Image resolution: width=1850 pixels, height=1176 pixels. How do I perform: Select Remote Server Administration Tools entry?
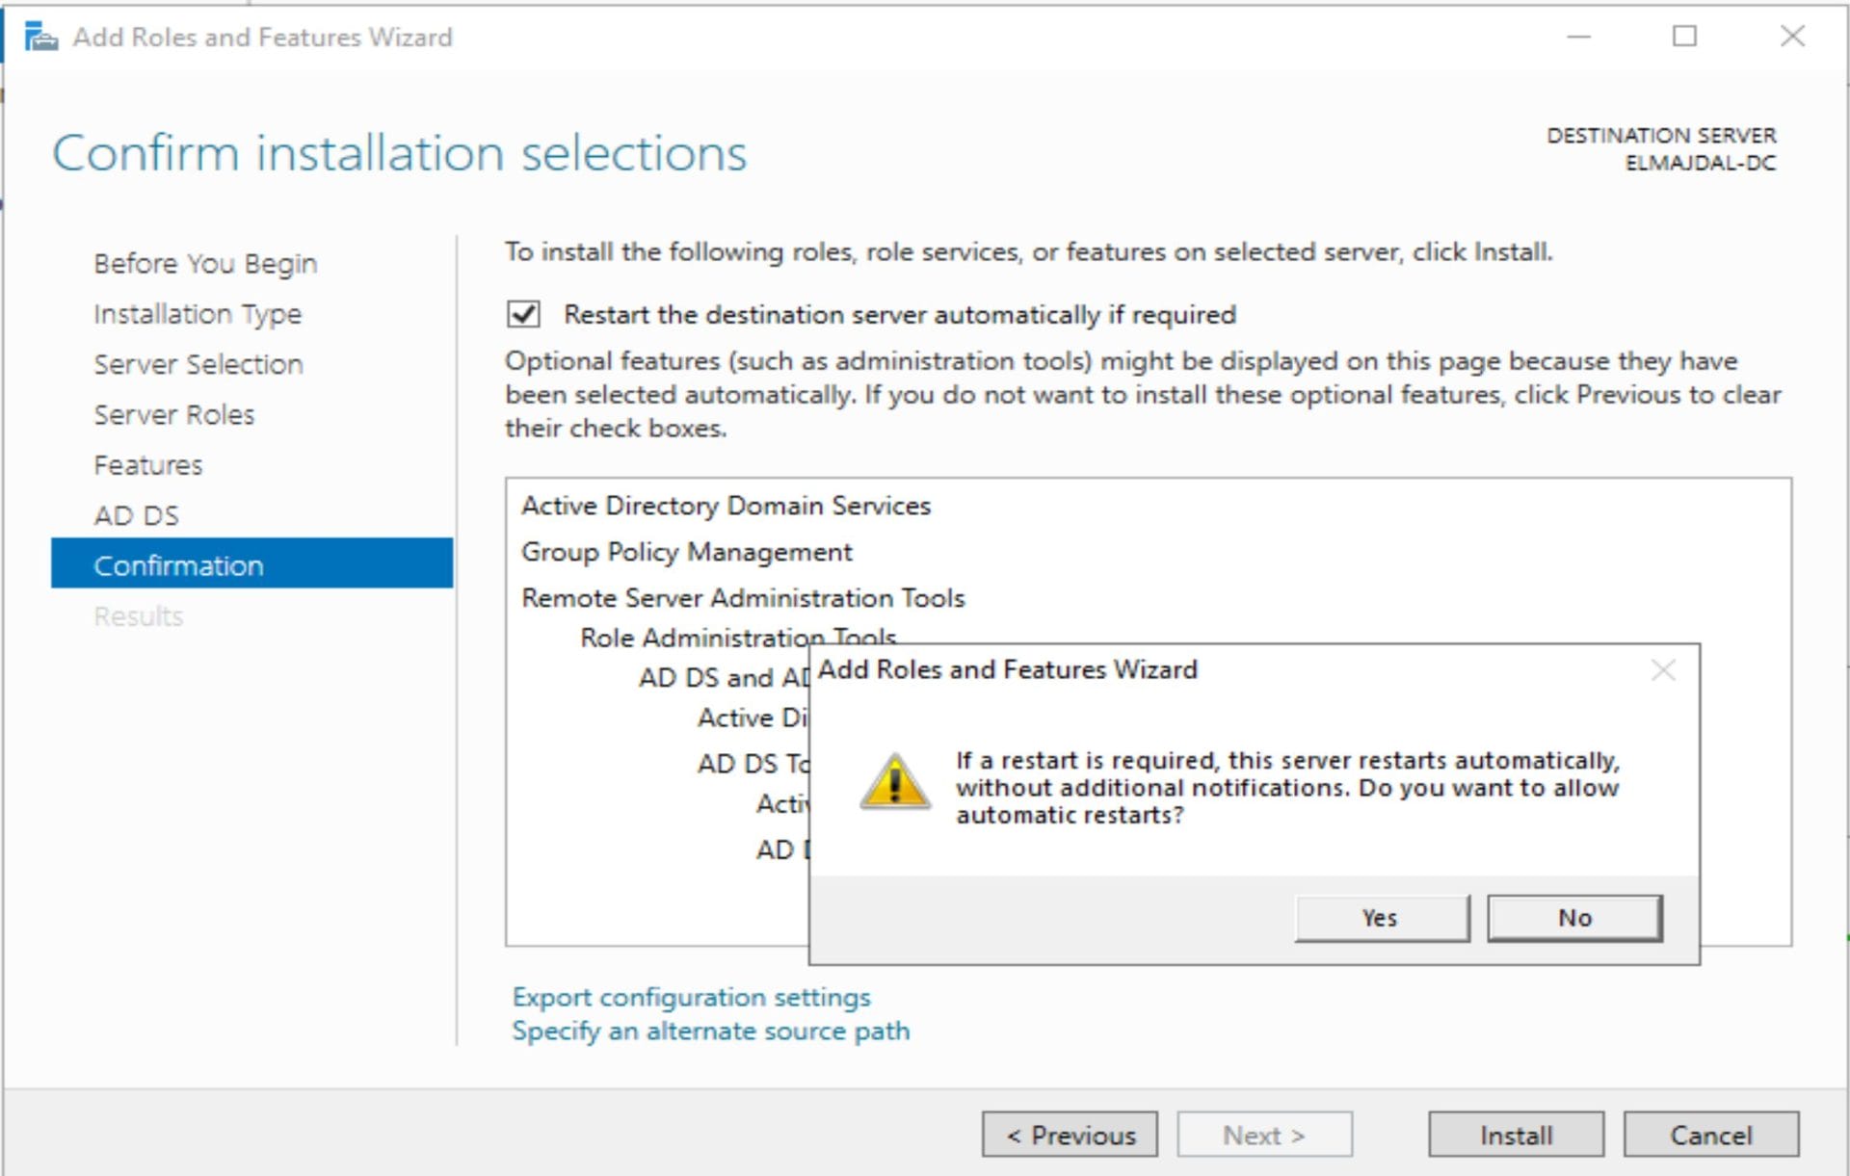point(742,597)
